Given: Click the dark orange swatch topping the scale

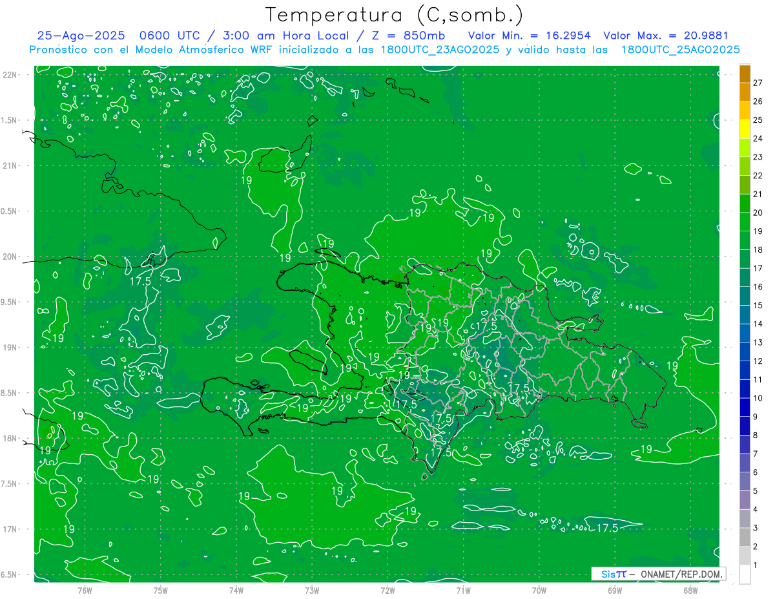Looking at the screenshot, I should pos(745,74).
